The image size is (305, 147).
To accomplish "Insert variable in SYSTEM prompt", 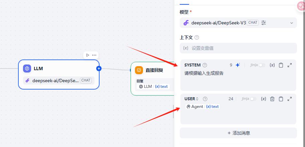I will pyautogui.click(x=272, y=65).
